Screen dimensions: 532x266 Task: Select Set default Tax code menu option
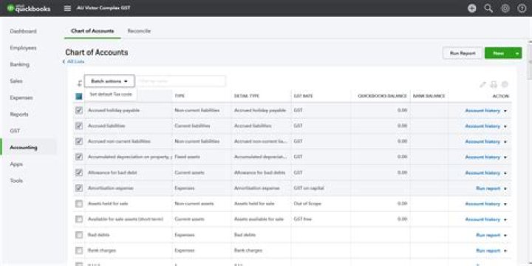[x=111, y=95]
